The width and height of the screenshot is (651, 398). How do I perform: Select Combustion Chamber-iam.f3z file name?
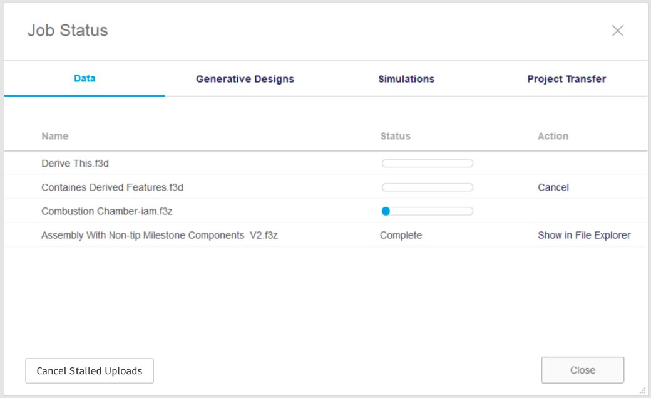pyautogui.click(x=107, y=211)
